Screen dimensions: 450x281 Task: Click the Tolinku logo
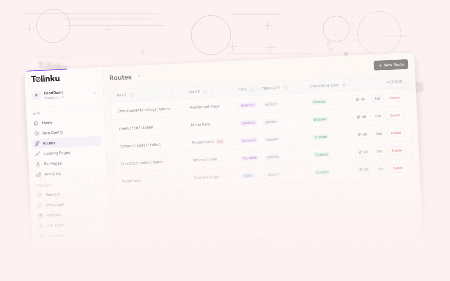point(45,79)
